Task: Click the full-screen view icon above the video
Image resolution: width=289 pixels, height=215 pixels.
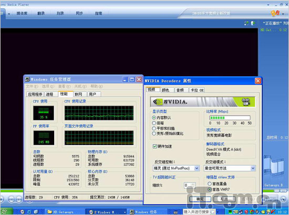Action: tap(246, 23)
